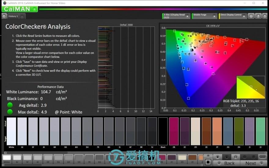Select the large 2H olive comparator swatch
Screen dimensions: 269x168
[x=239, y=131]
